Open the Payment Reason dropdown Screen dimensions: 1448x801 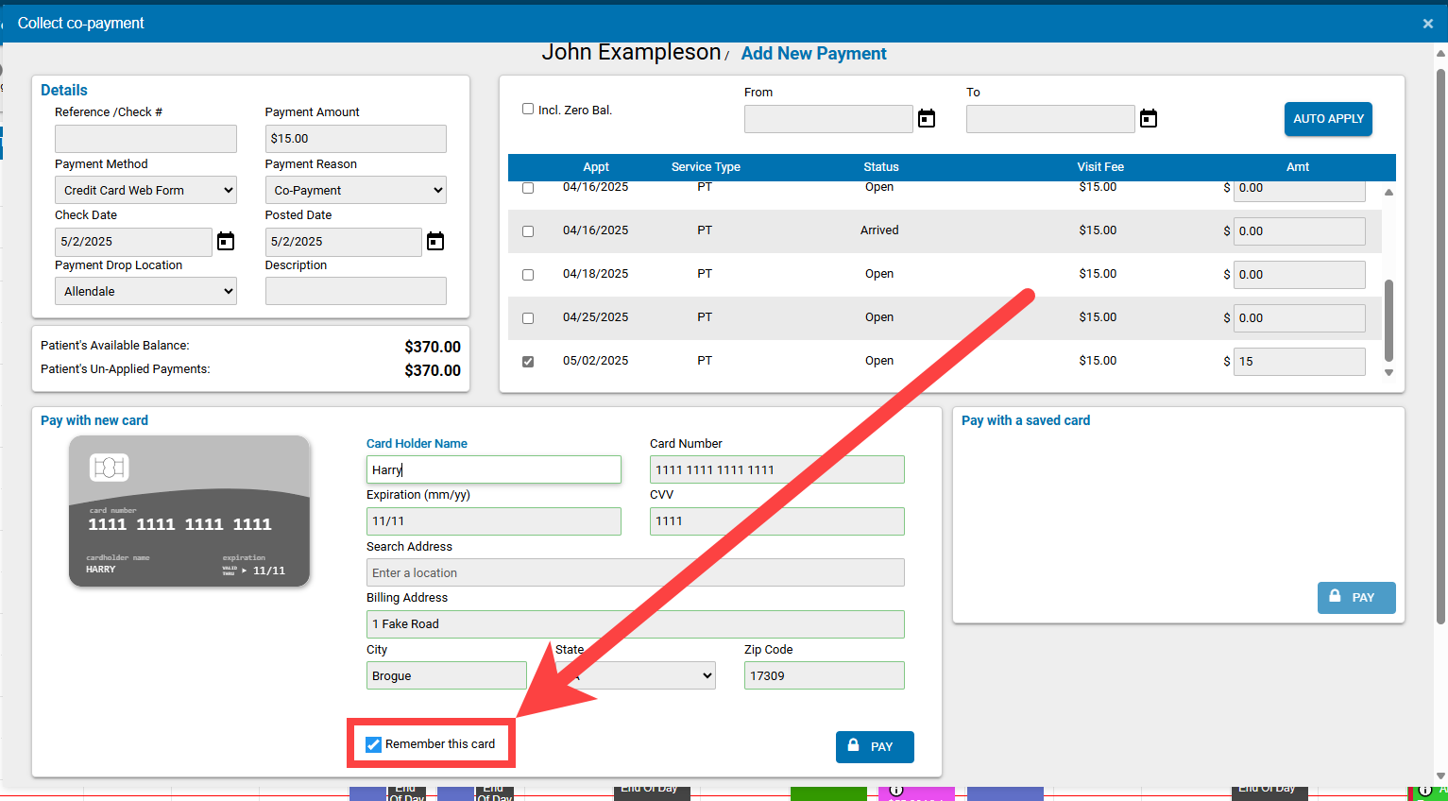click(x=355, y=189)
